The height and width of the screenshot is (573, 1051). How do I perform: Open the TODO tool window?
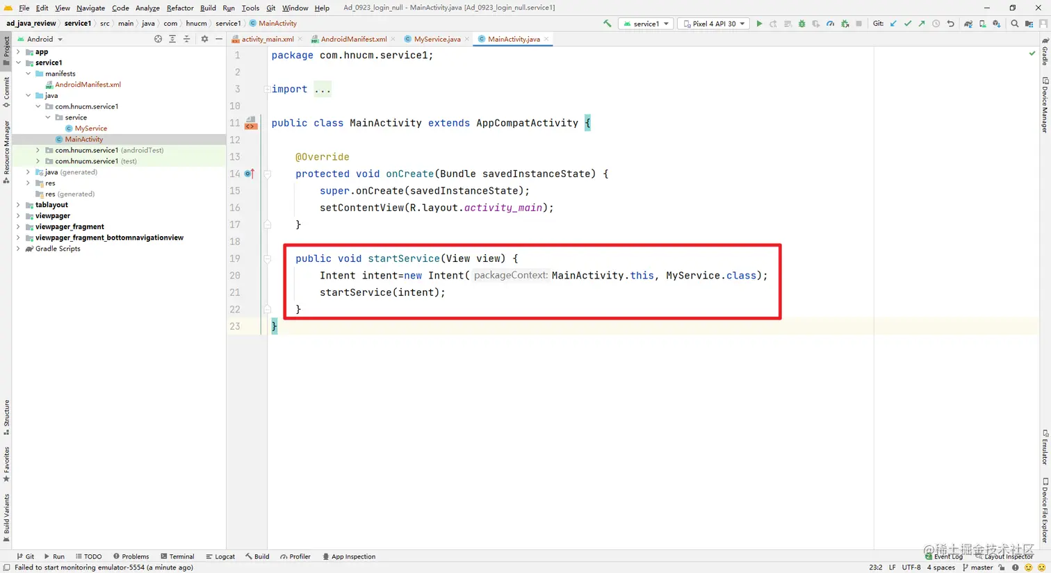[x=88, y=556]
